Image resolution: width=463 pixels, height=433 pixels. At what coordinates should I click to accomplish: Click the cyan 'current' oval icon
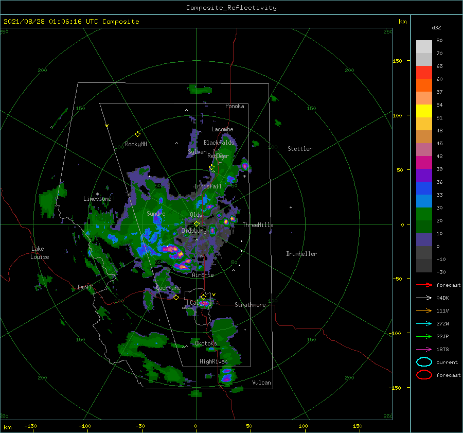point(424,362)
